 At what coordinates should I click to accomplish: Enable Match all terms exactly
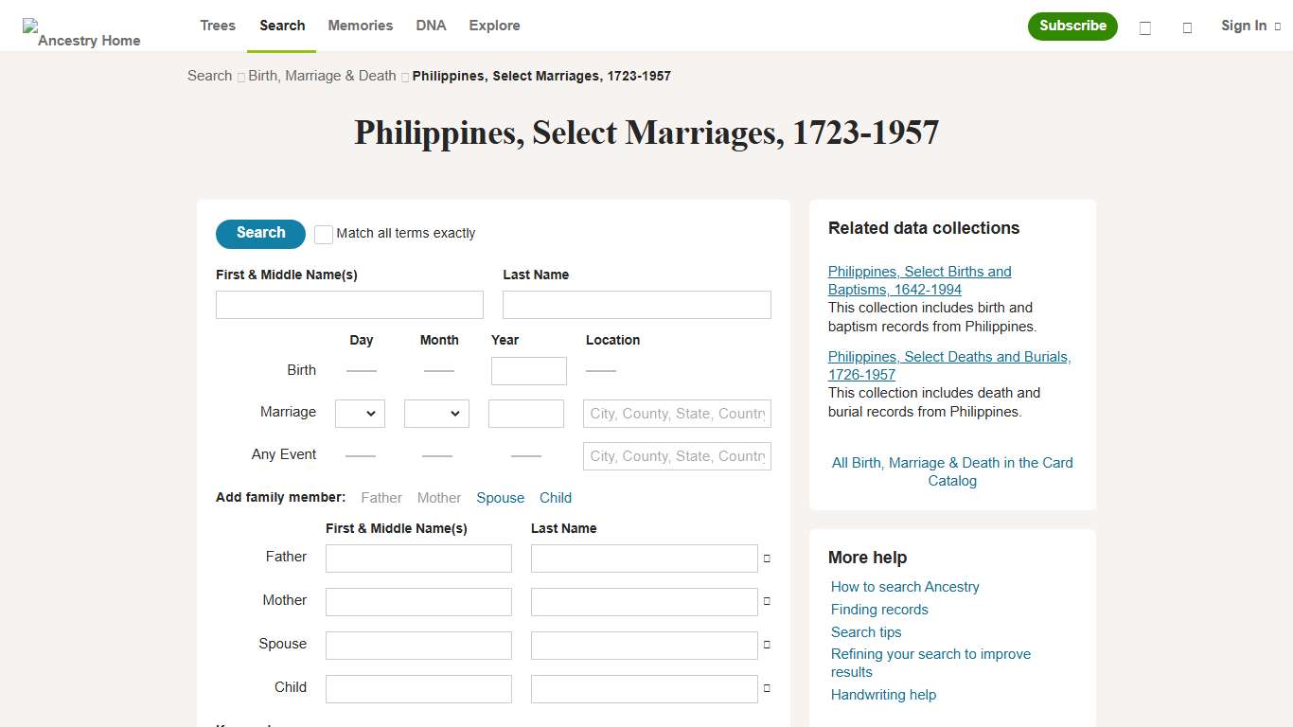pos(323,234)
